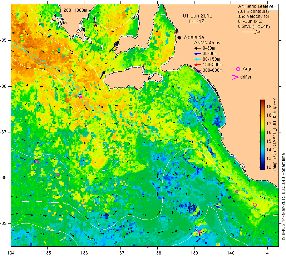Click the cyan 80-150m legend arrow
286x257 pixels.
[197, 59]
